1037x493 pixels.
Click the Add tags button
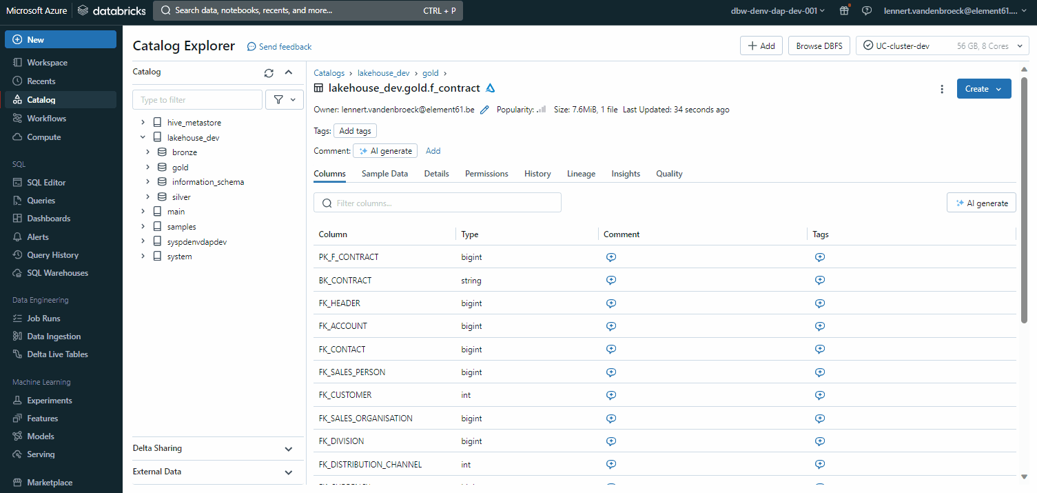[x=355, y=131]
